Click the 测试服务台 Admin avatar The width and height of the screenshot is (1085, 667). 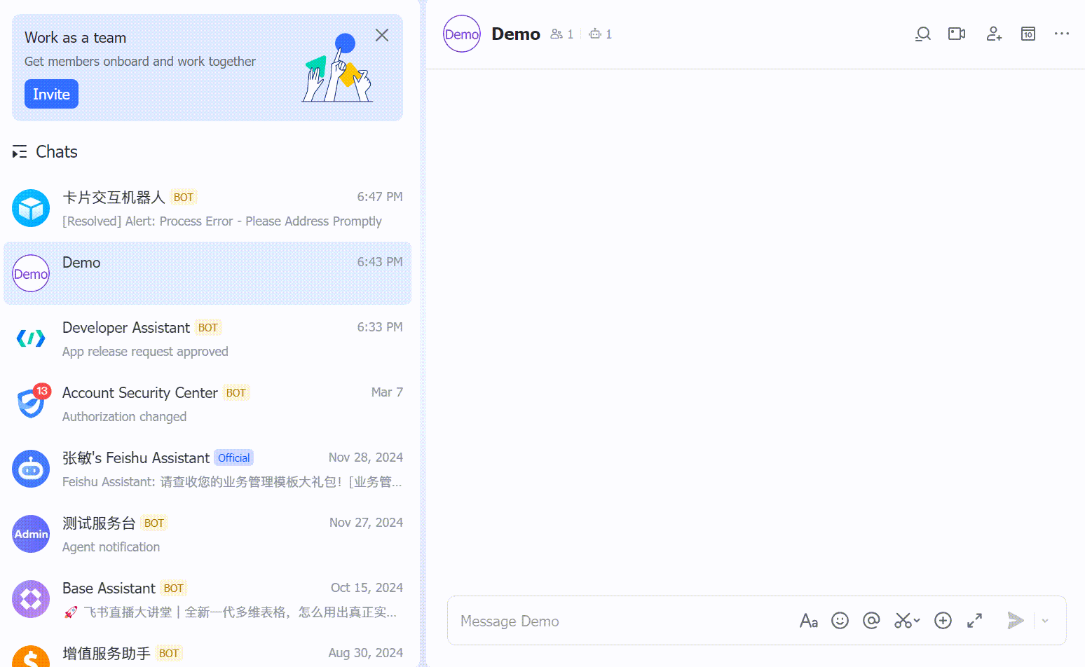(x=31, y=534)
